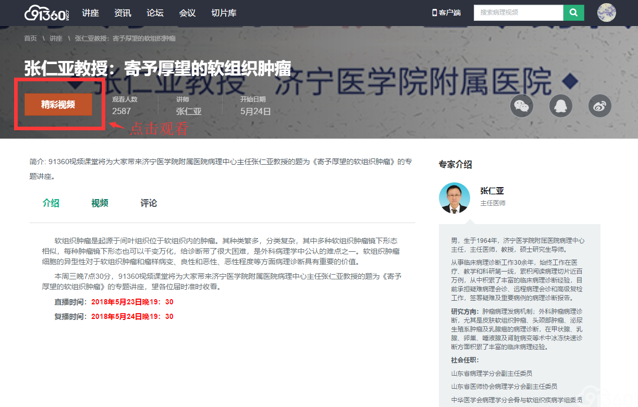The height and width of the screenshot is (407, 638).
Task: Click expert name 张仁亚 in sidebar
Action: click(x=492, y=191)
